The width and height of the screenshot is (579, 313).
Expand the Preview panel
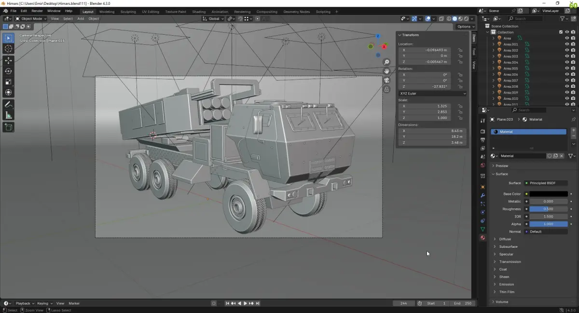point(502,165)
